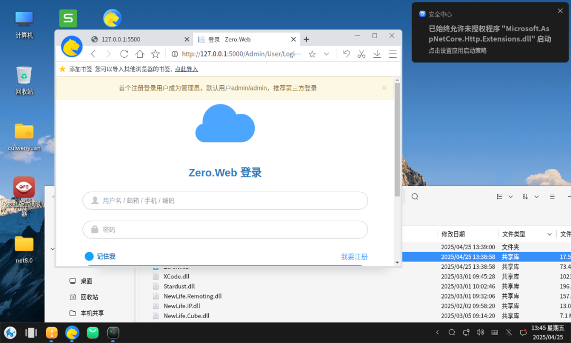Close the 安全中心 notification

pyautogui.click(x=560, y=11)
